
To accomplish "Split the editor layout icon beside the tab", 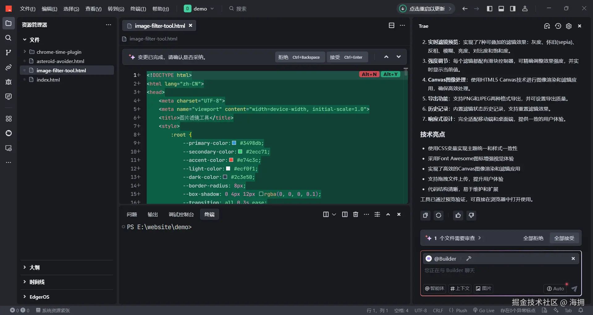I will (392, 25).
